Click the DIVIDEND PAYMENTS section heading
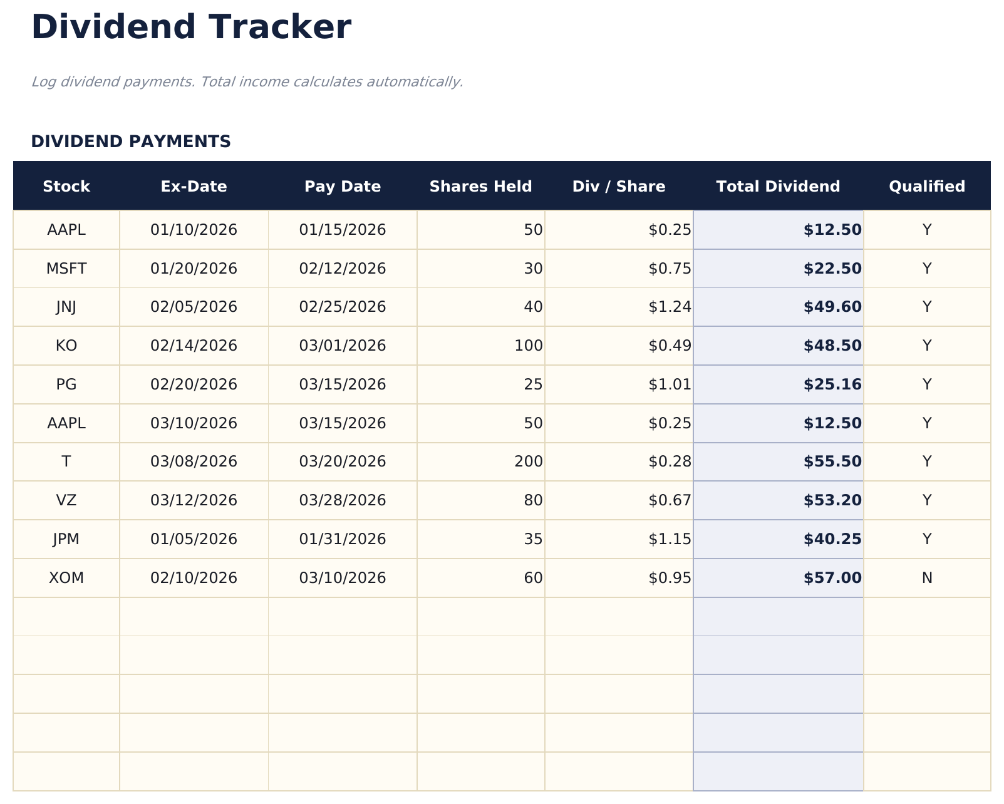Viewport: 1004px width, 804px height. [131, 141]
